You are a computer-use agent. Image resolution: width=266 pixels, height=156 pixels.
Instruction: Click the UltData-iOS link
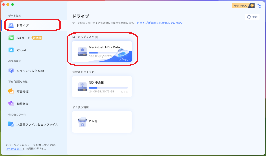click(x=14, y=149)
